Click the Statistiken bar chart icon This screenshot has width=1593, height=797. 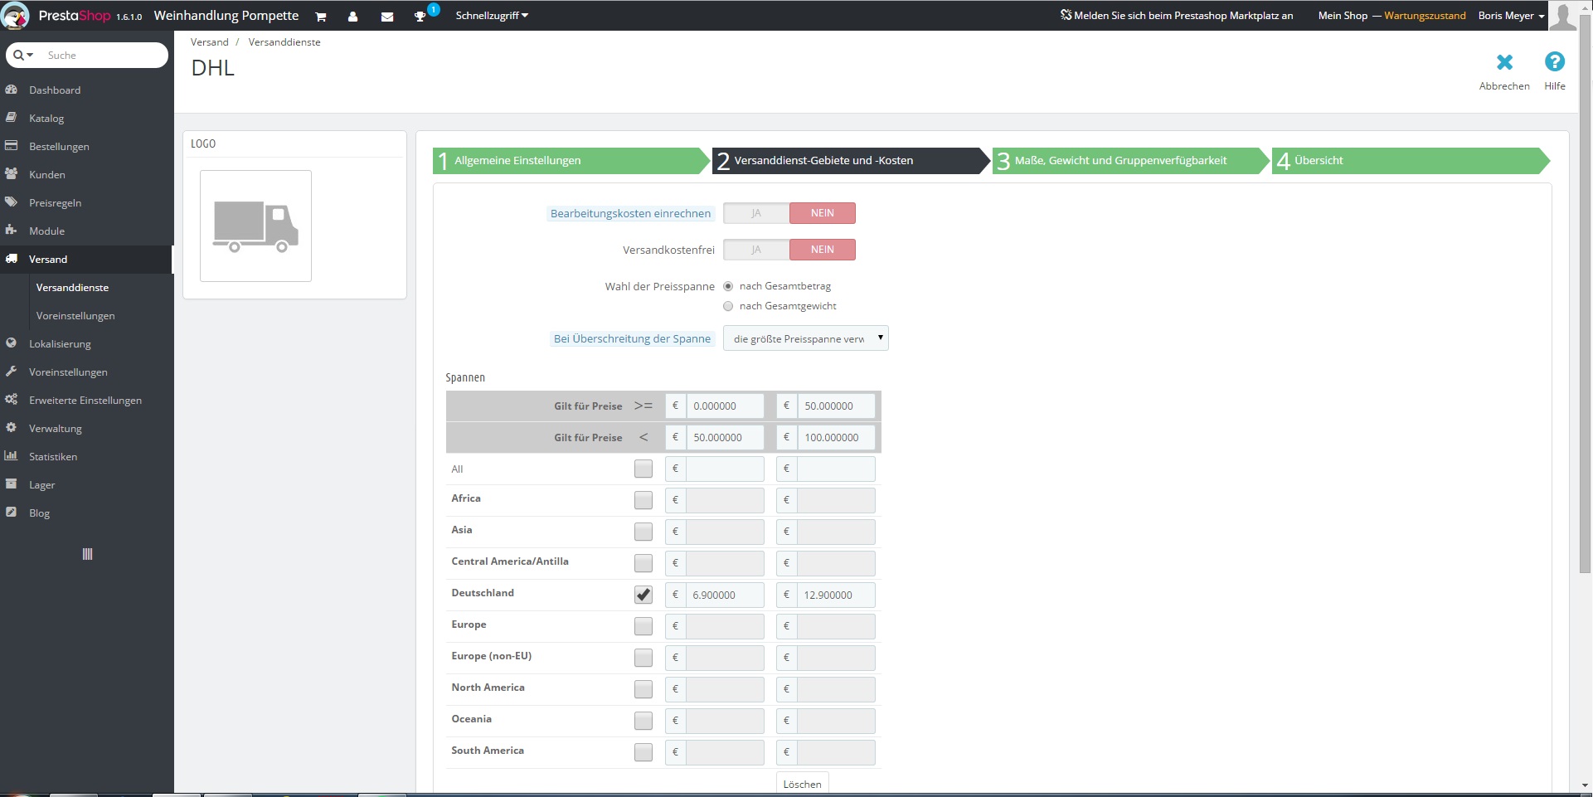pos(12,456)
